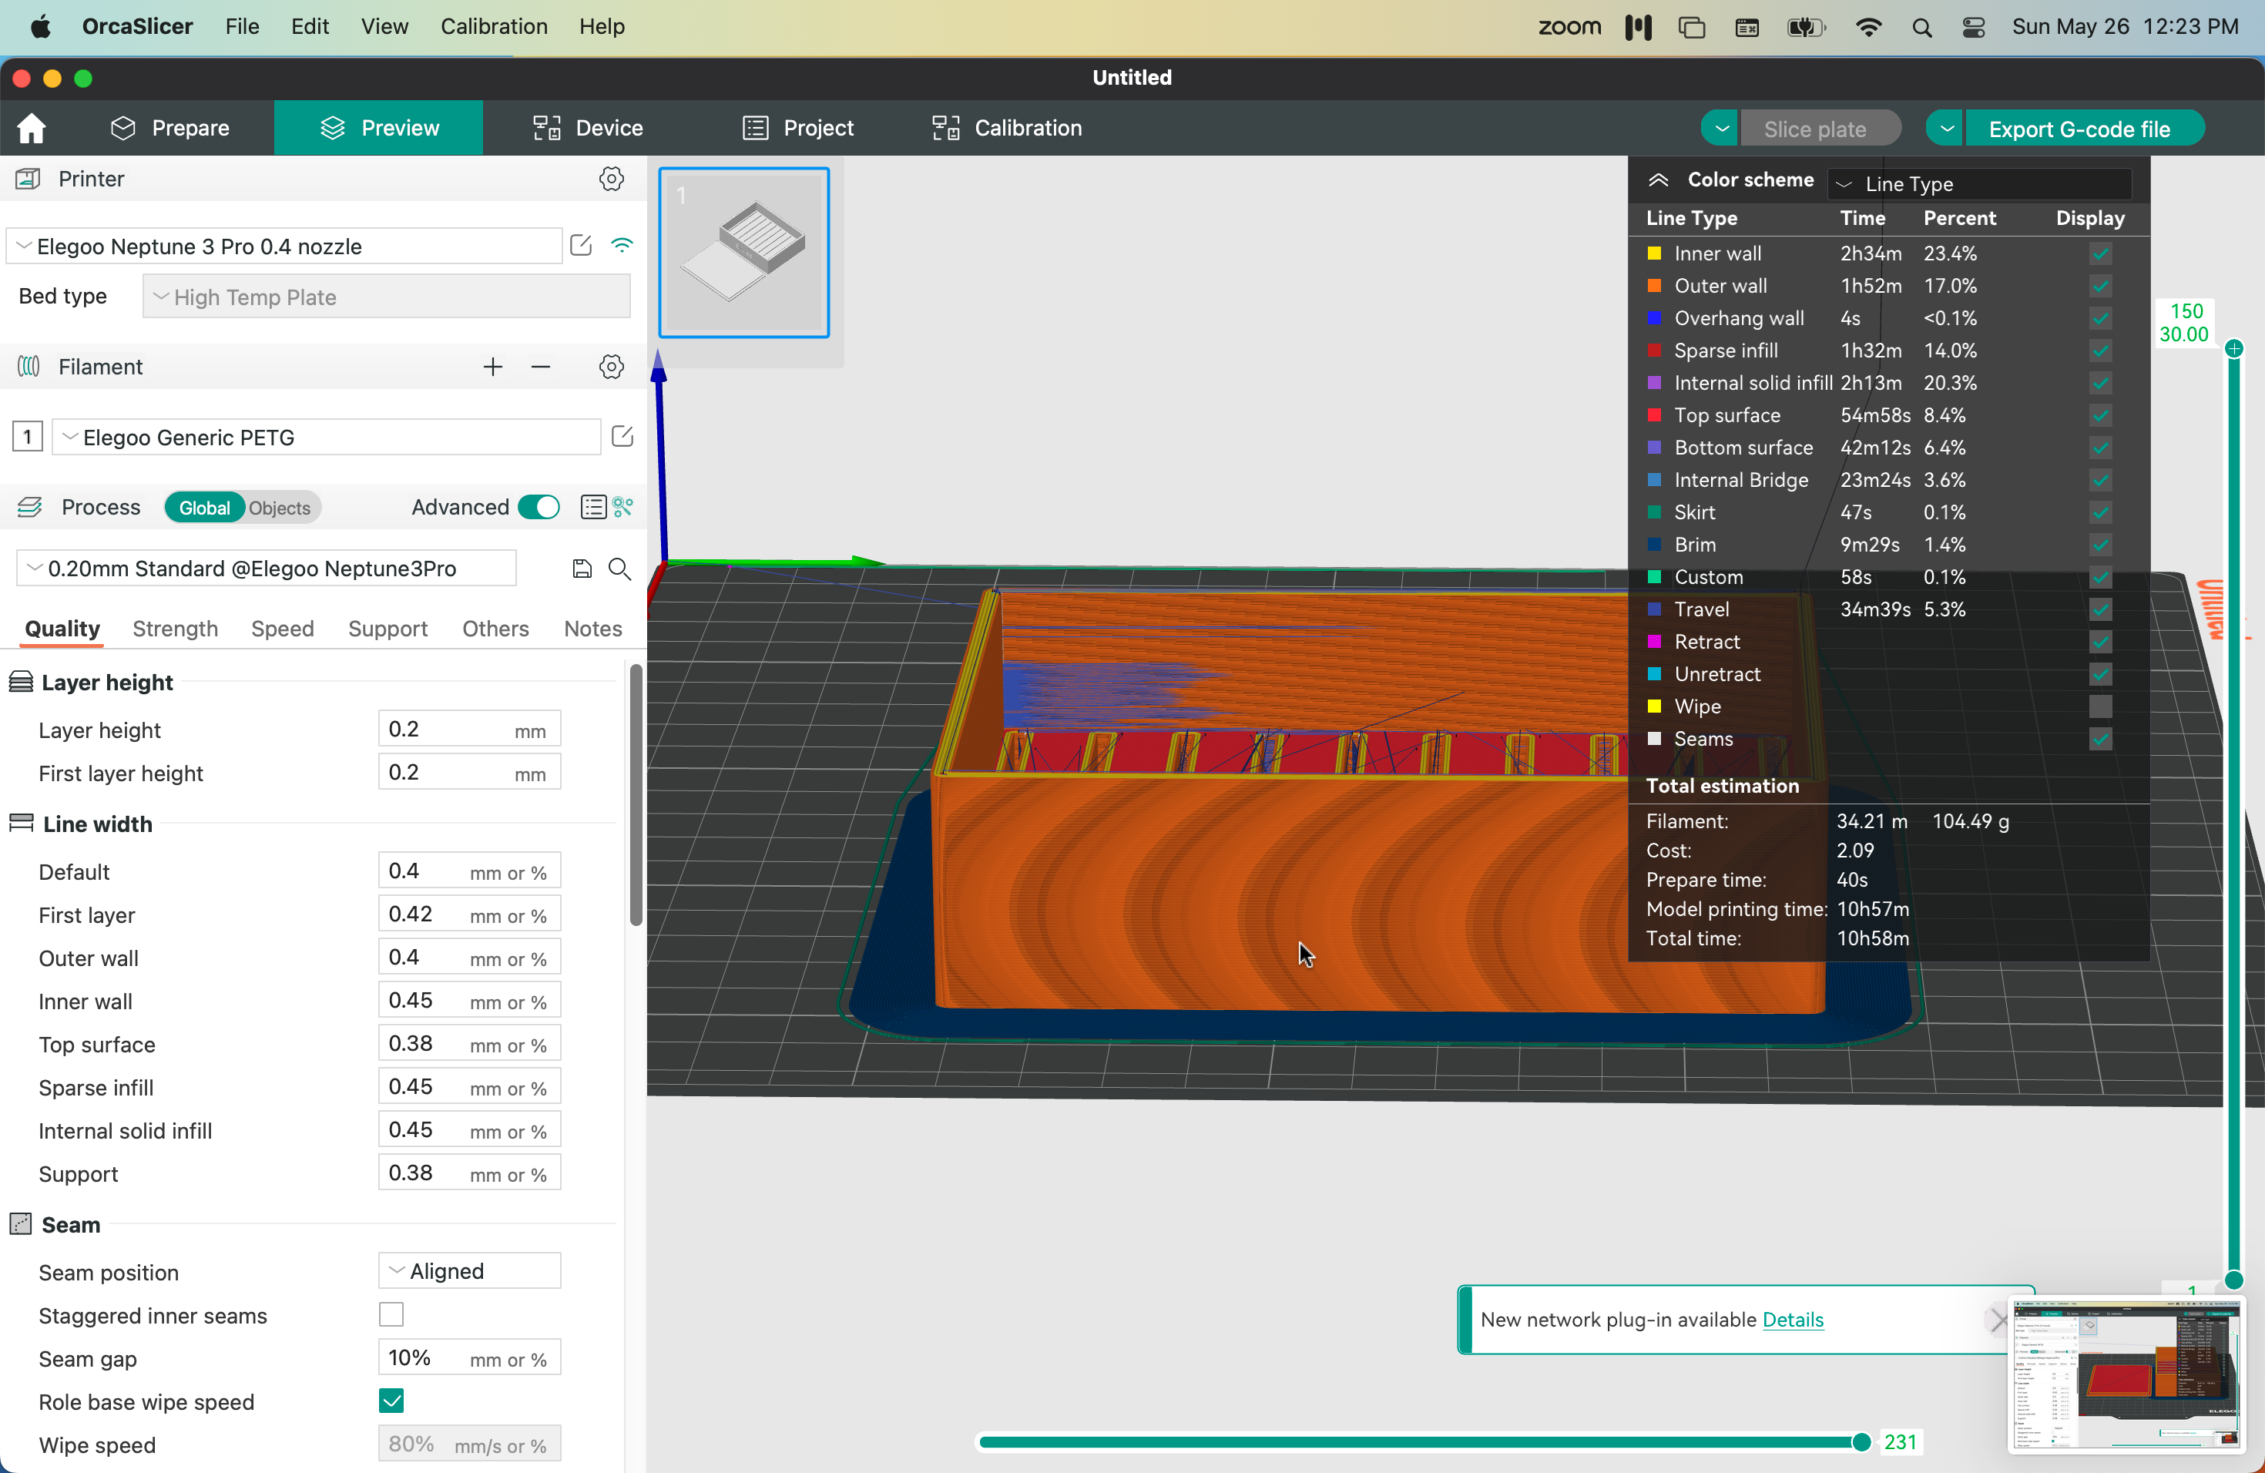This screenshot has width=2265, height=1473.
Task: Open Details link for network plug-in
Action: click(1793, 1319)
